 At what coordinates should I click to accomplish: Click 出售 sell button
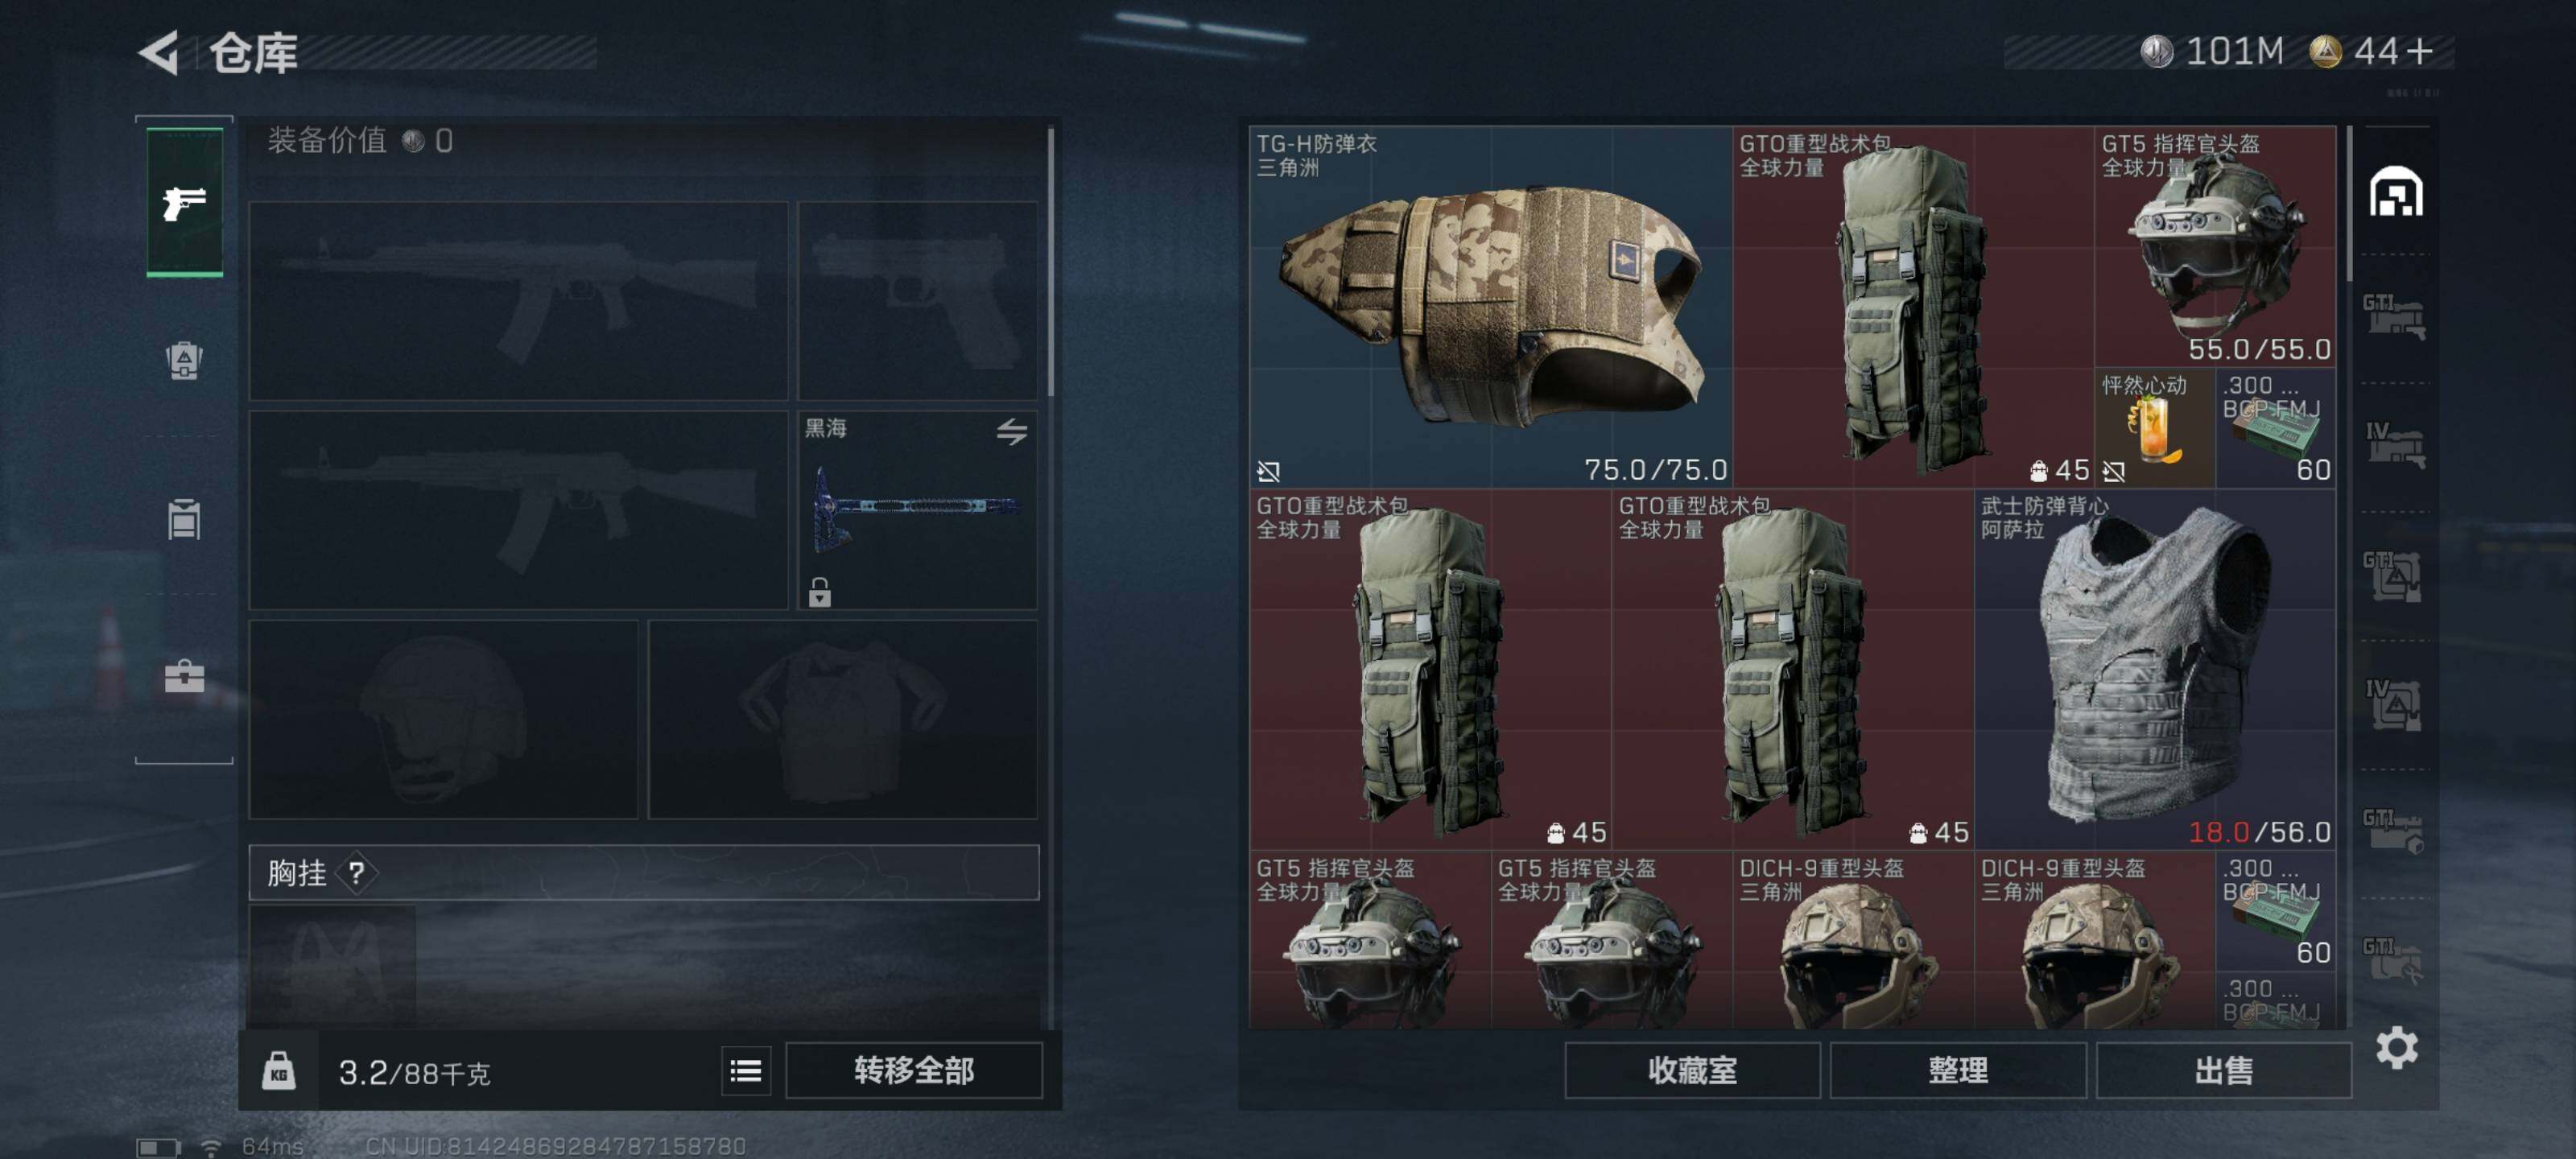coord(2223,1071)
